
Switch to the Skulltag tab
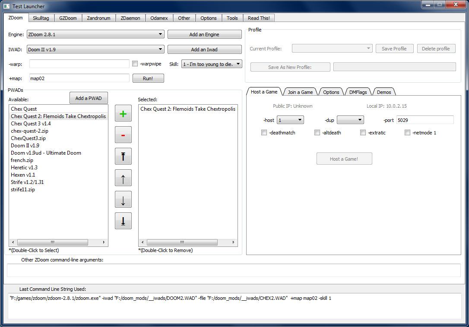pos(41,18)
